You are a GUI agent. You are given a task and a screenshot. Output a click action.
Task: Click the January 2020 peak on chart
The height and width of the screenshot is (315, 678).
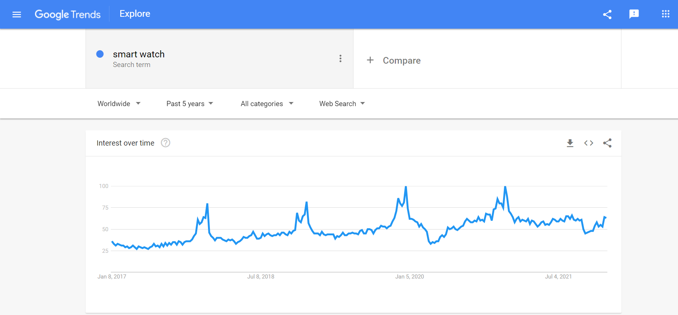coord(406,187)
